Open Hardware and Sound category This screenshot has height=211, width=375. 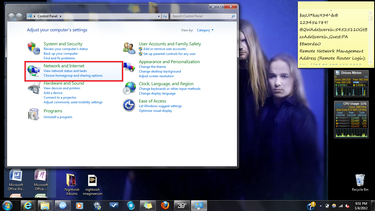(64, 83)
